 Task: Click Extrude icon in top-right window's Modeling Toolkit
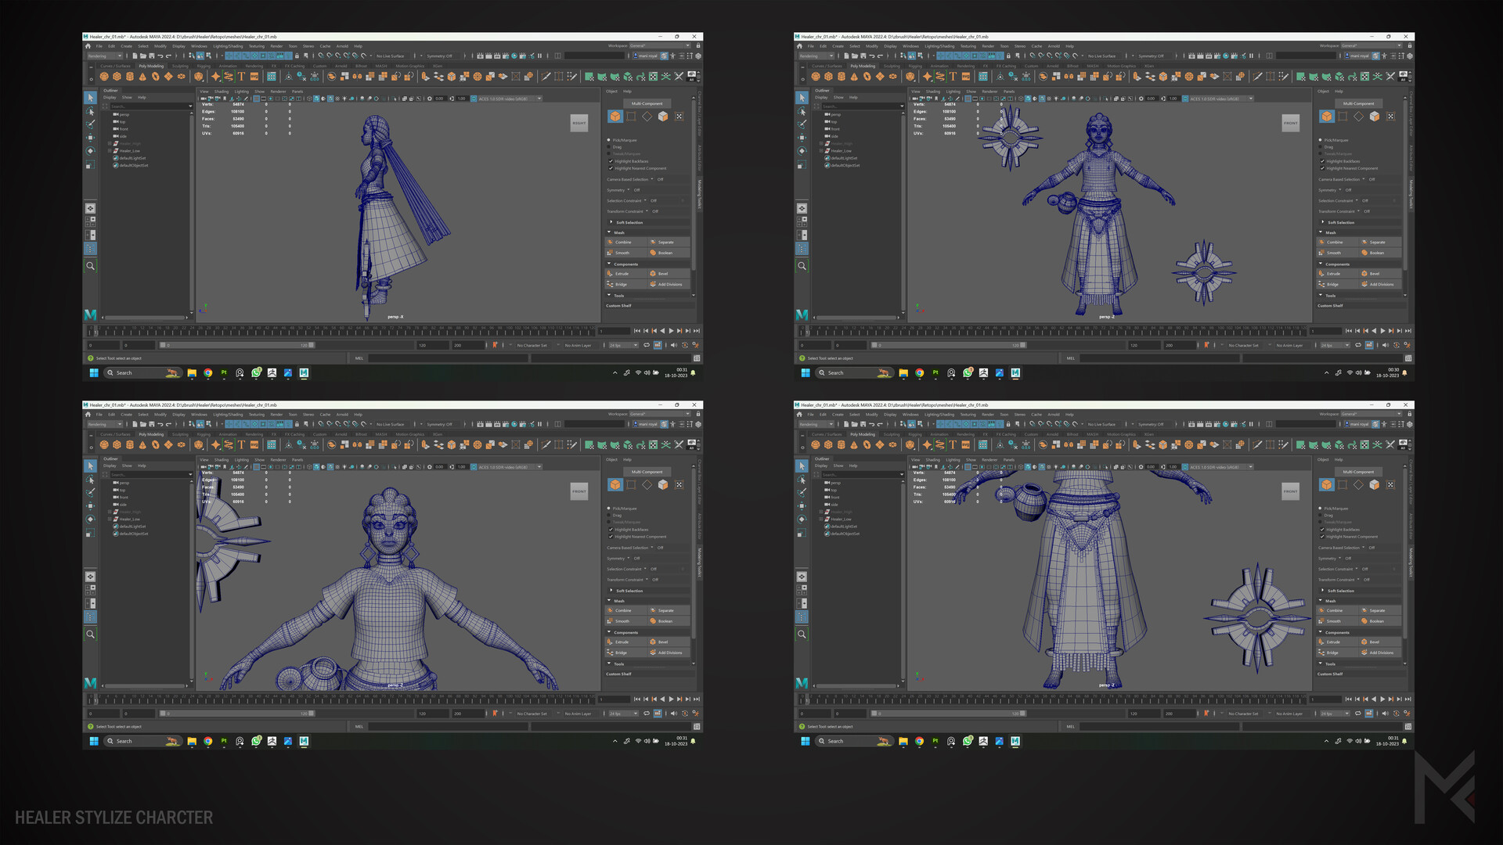pos(1334,274)
